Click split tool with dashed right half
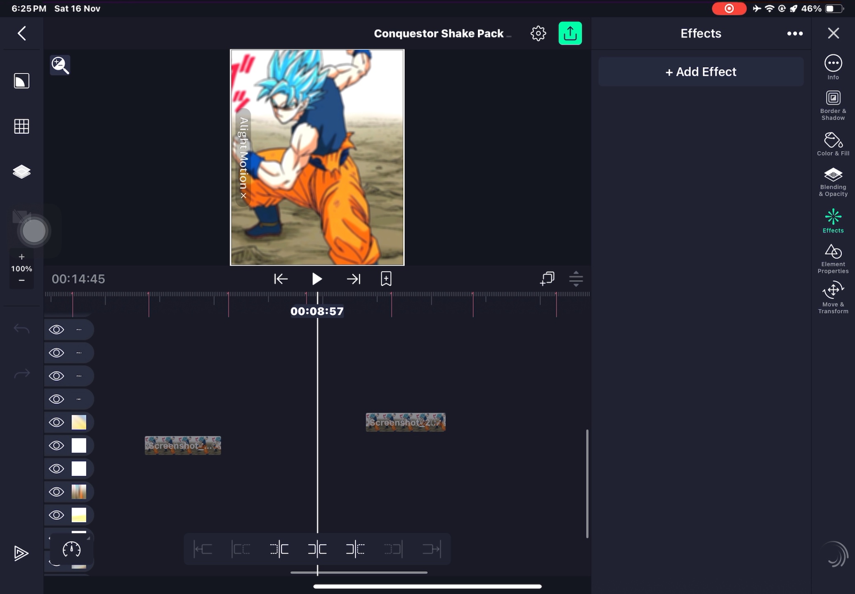855x594 pixels. click(355, 549)
